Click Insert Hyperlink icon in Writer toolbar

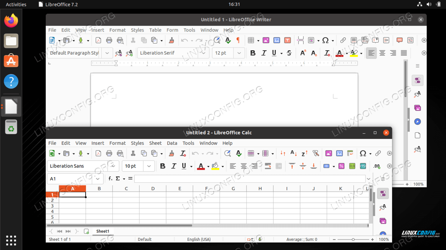(343, 40)
